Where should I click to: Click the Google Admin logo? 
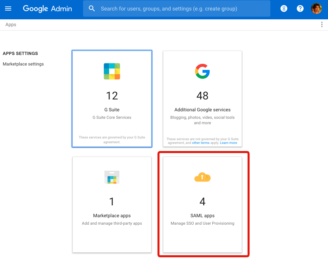point(47,8)
